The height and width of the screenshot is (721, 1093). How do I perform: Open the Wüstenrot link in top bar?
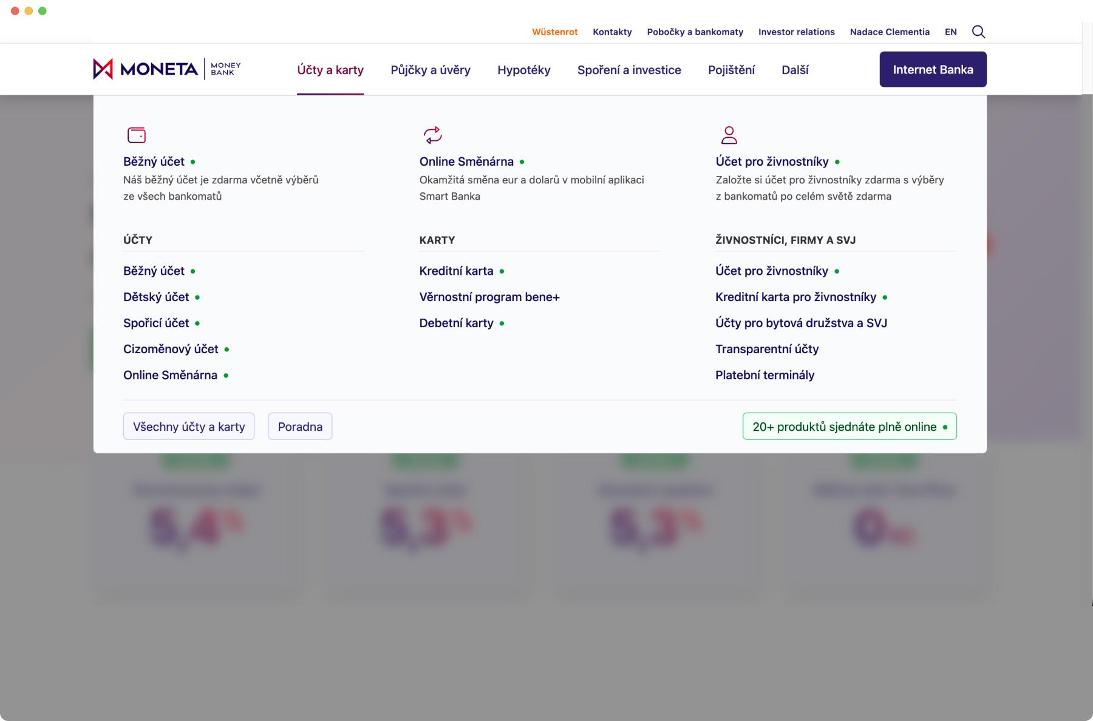coord(554,32)
